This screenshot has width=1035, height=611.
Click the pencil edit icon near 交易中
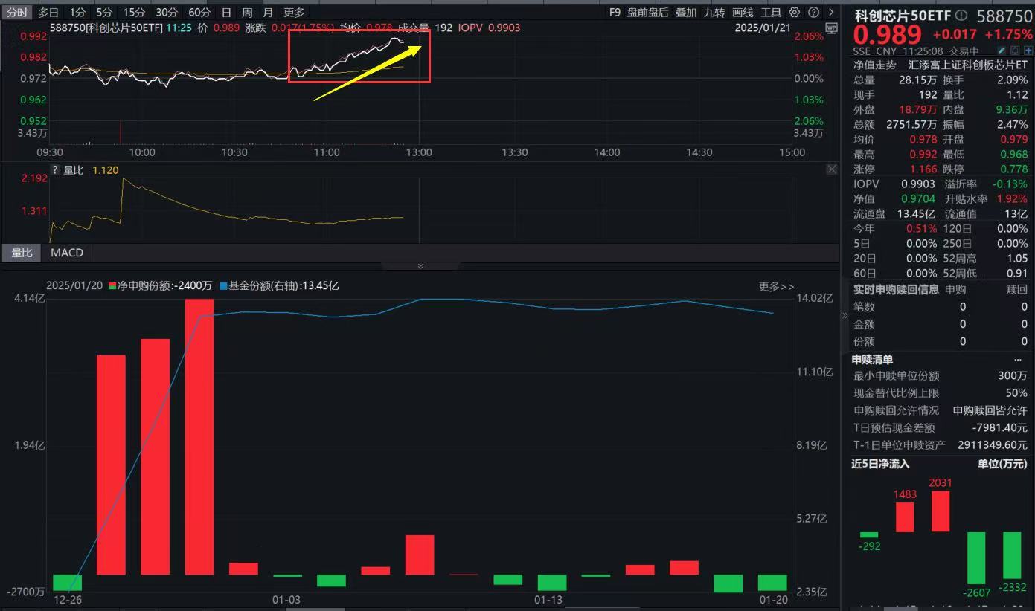click(x=1002, y=50)
